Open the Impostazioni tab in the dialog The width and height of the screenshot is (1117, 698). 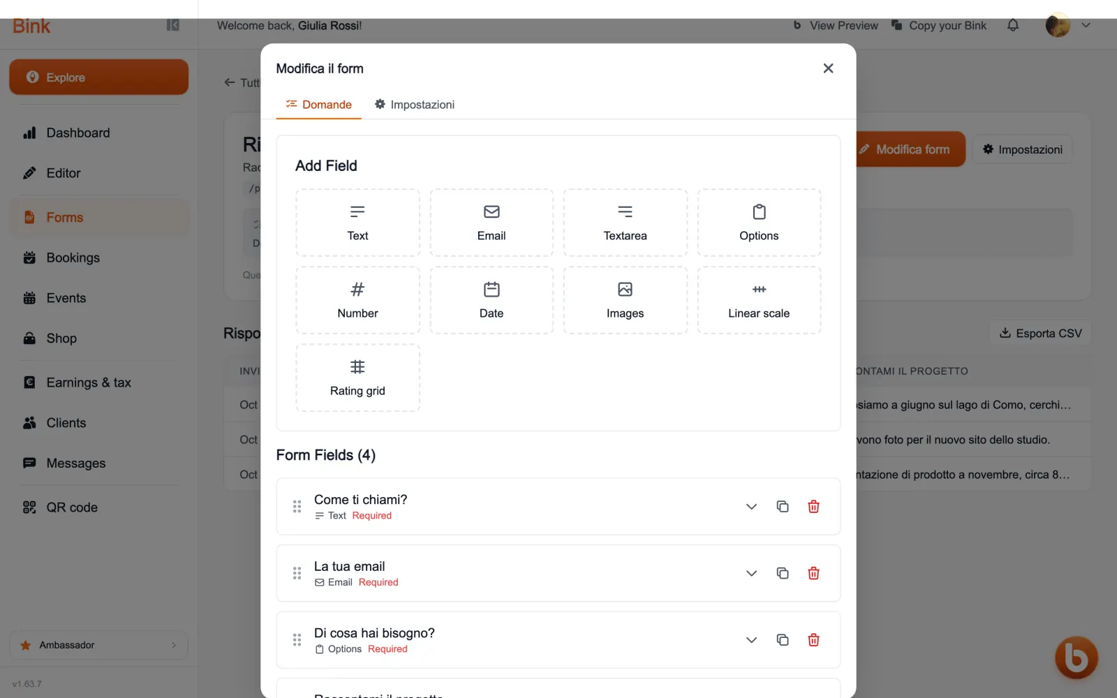click(415, 105)
